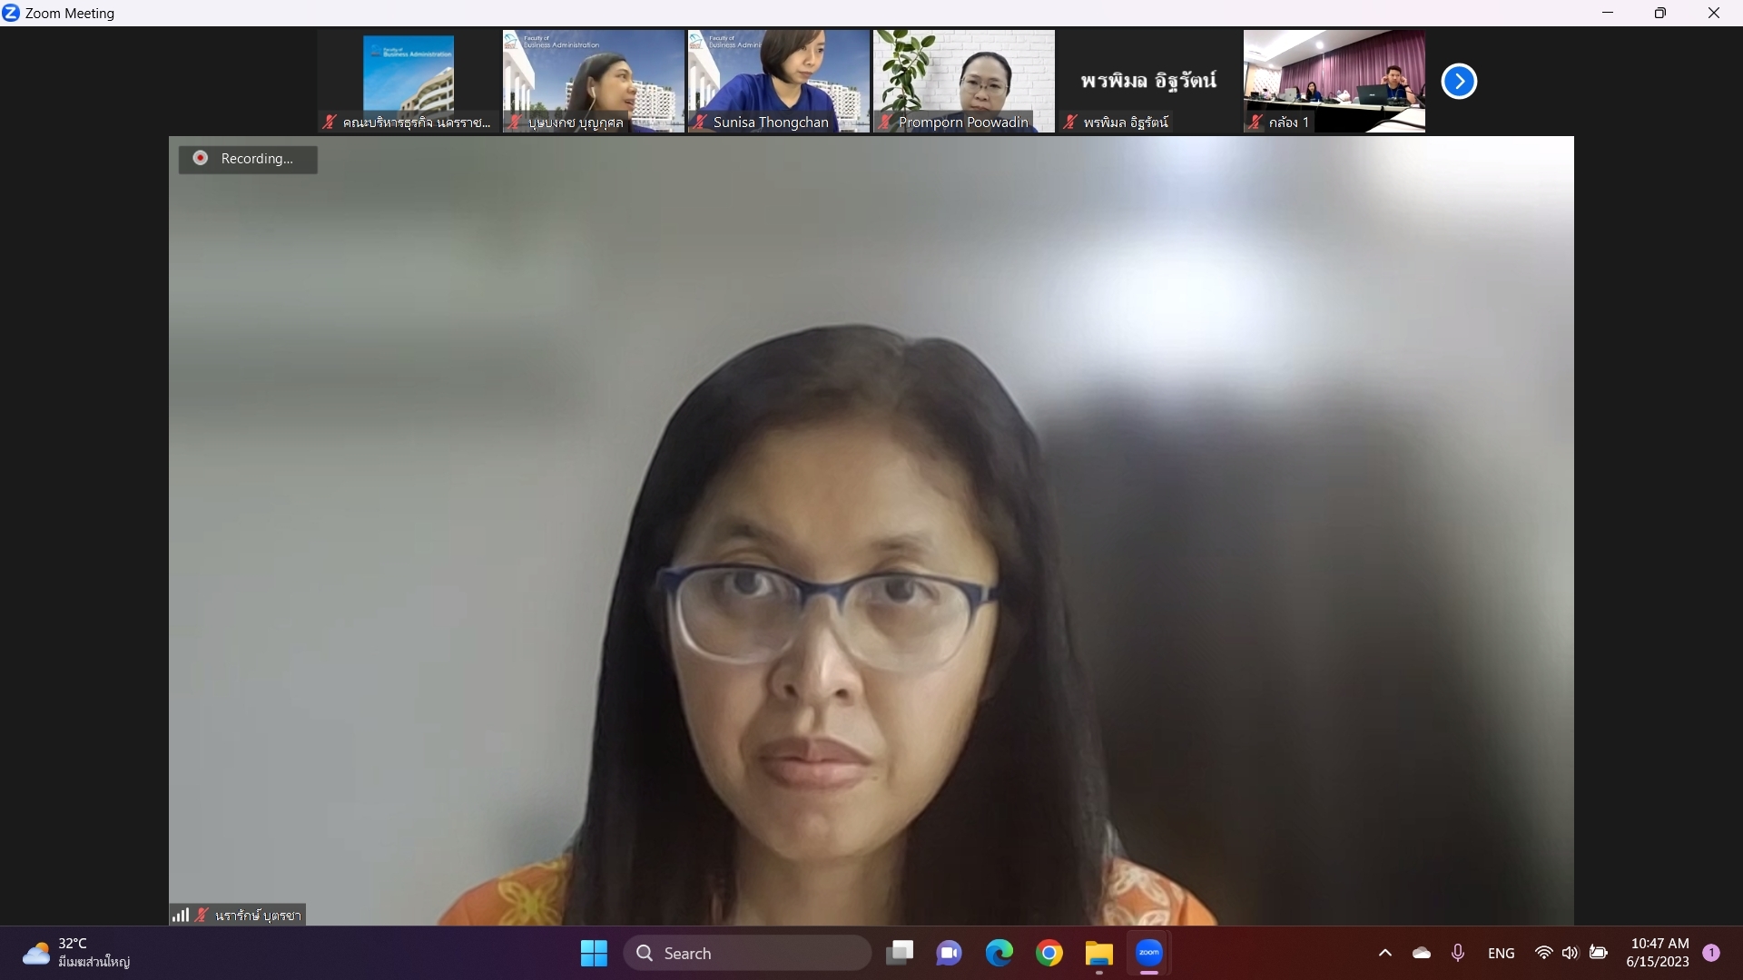Restore down the Zoom Meeting window
This screenshot has height=980, width=1743.
click(1660, 13)
